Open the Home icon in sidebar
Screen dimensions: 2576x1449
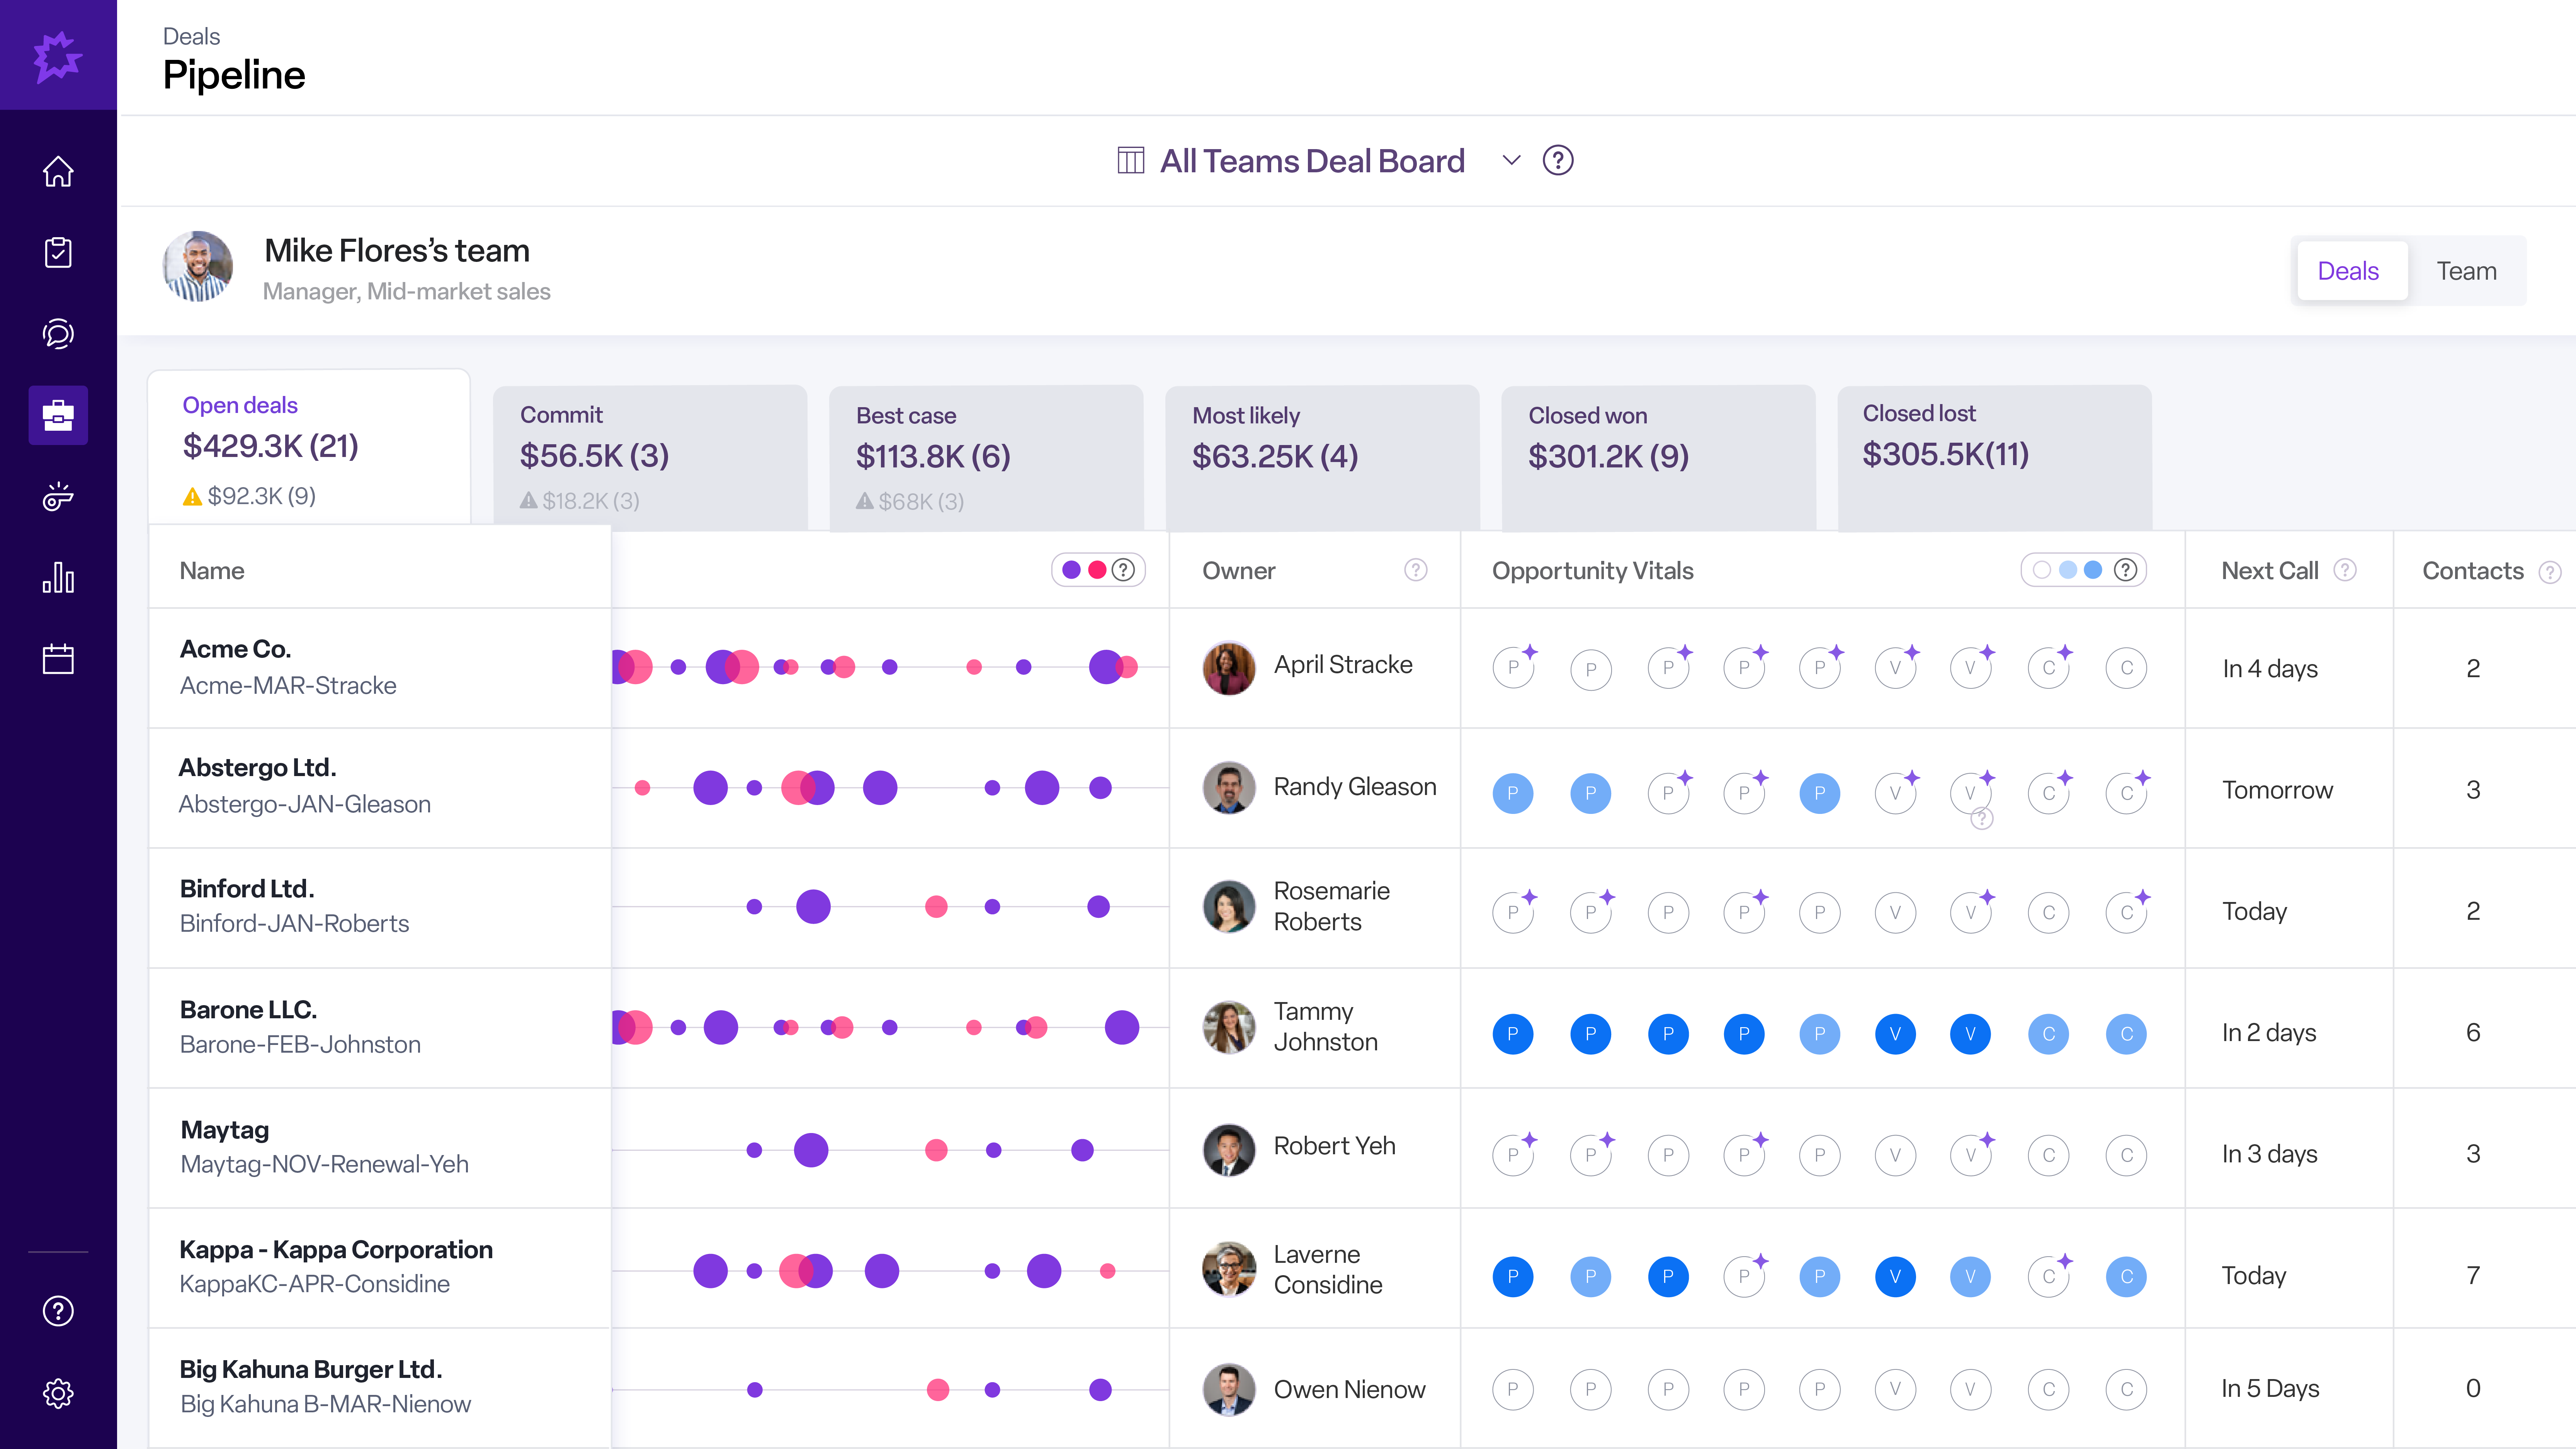pyautogui.click(x=58, y=171)
